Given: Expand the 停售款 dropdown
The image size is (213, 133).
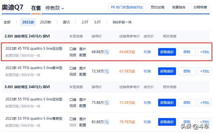Looking at the screenshot, I should pos(55,8).
